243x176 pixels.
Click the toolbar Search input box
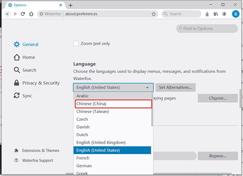[181, 14]
